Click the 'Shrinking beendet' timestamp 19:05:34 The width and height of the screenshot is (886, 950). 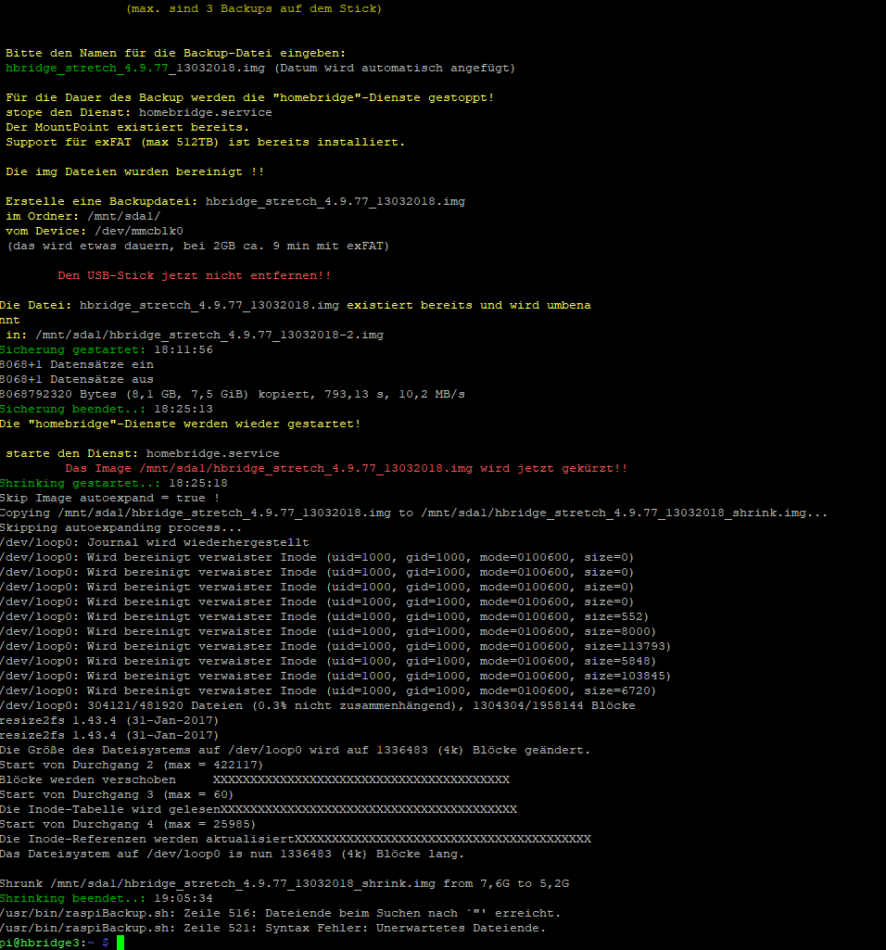tap(184, 898)
